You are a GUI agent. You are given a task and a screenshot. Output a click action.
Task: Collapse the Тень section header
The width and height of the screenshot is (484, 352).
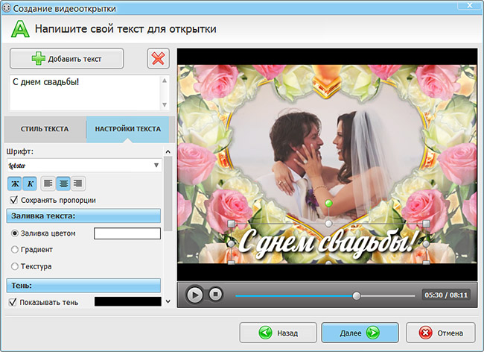coord(83,285)
